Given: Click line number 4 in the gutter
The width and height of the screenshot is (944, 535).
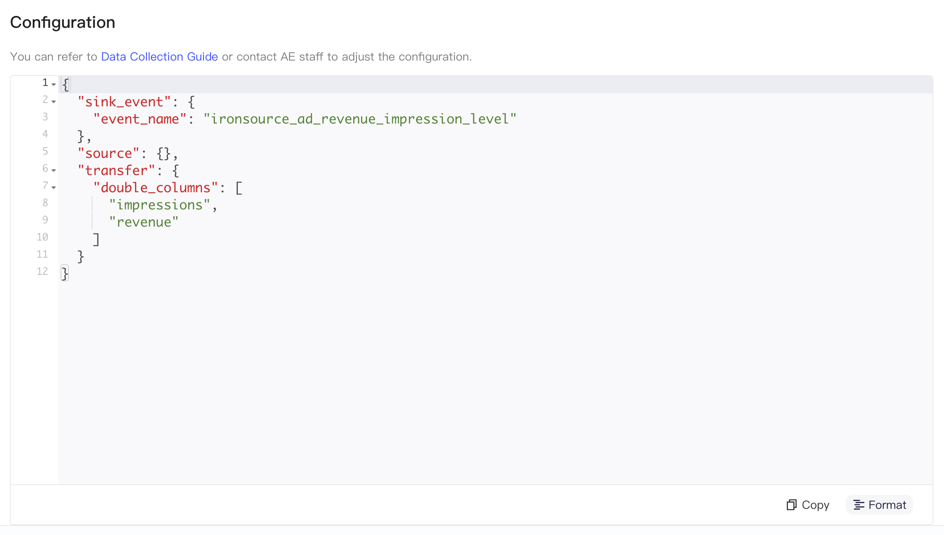Looking at the screenshot, I should coord(45,134).
